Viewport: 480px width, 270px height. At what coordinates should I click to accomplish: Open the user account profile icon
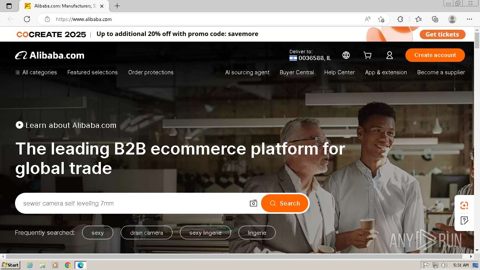point(390,55)
